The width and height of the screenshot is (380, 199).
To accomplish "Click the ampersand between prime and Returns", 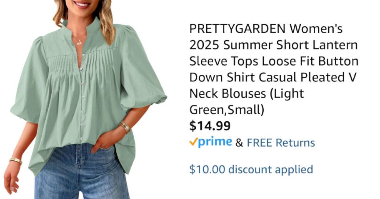I will [x=239, y=143].
